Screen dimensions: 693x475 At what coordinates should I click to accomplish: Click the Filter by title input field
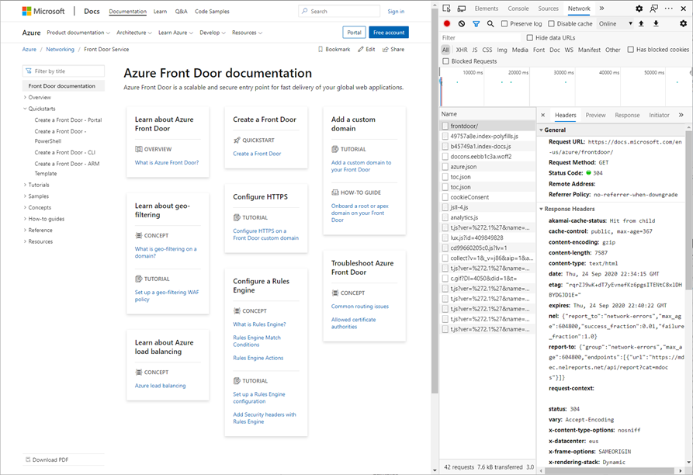coord(65,71)
